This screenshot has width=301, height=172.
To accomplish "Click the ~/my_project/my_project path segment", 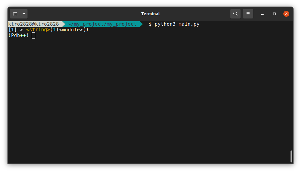I will pos(102,24).
